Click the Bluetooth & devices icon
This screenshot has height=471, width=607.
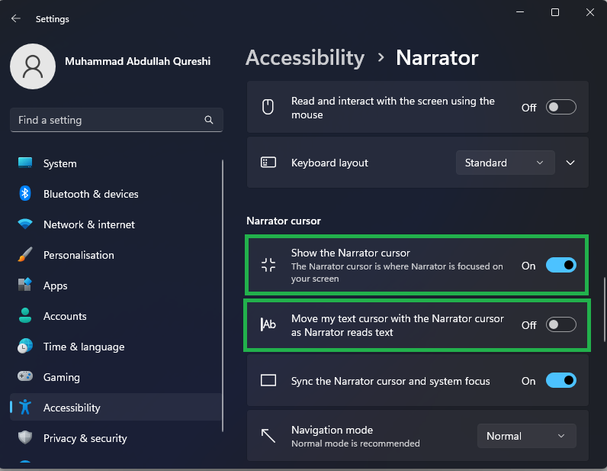click(x=25, y=194)
